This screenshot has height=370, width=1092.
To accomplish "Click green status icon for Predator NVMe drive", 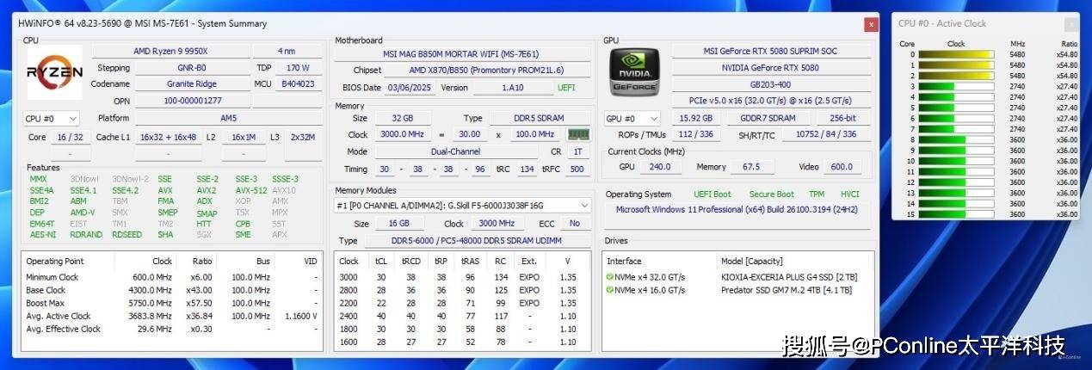I will tap(610, 290).
